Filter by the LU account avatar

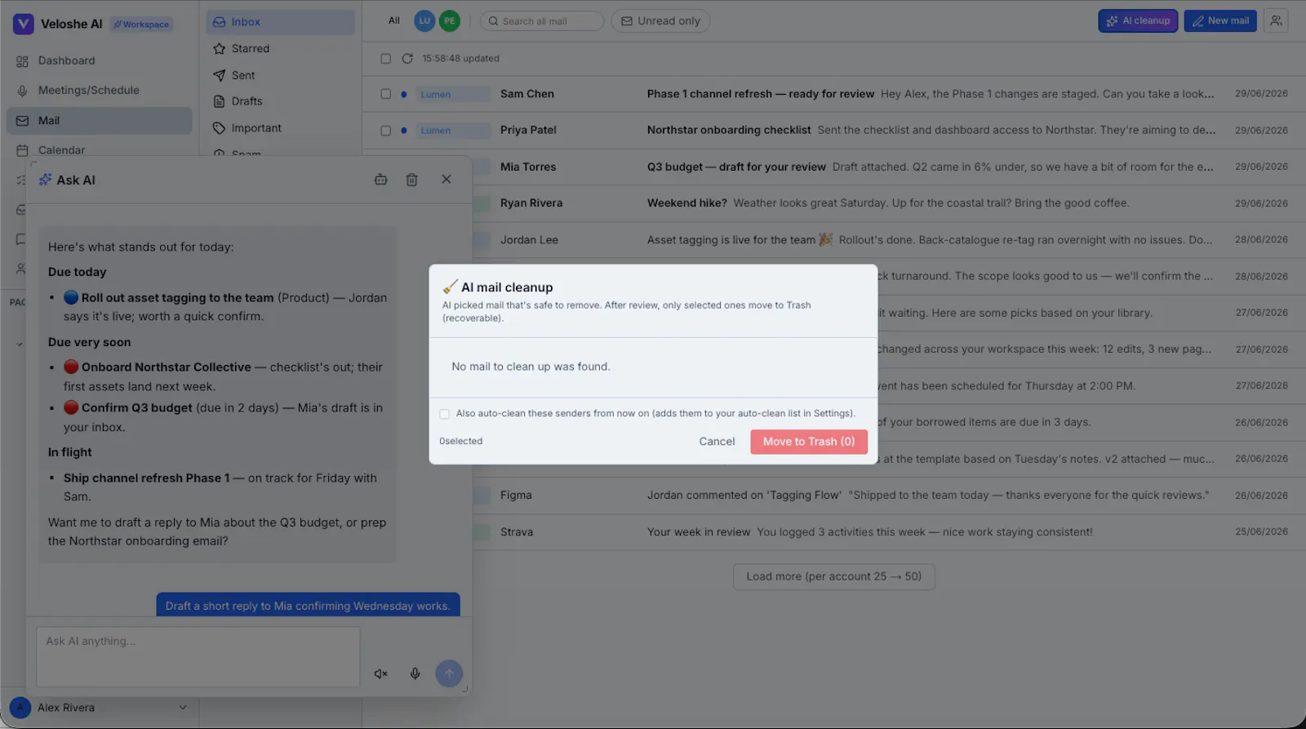pyautogui.click(x=424, y=21)
